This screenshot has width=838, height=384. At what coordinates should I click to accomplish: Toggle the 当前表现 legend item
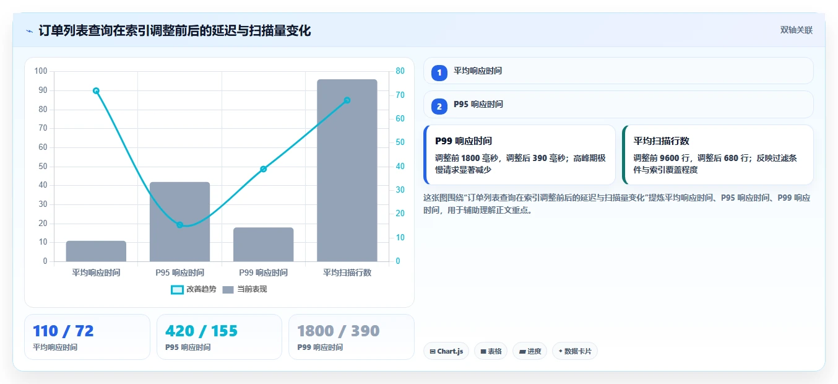point(244,289)
